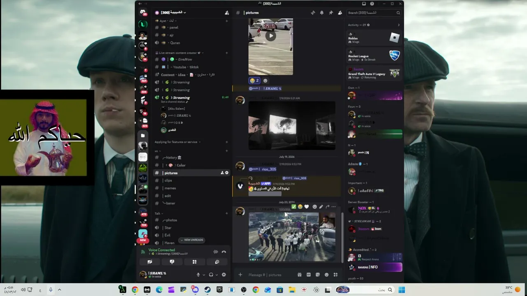The height and width of the screenshot is (296, 527).
Task: Open headphone output options arrow
Action: tap(216, 275)
